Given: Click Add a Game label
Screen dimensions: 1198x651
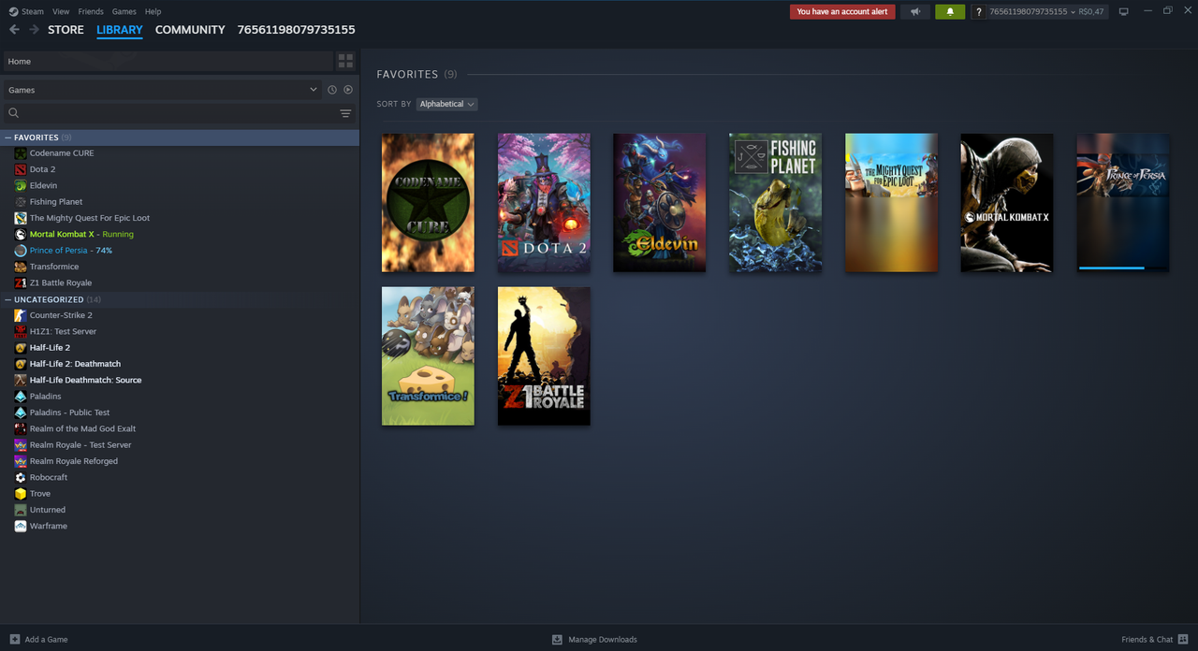Looking at the screenshot, I should (x=46, y=640).
